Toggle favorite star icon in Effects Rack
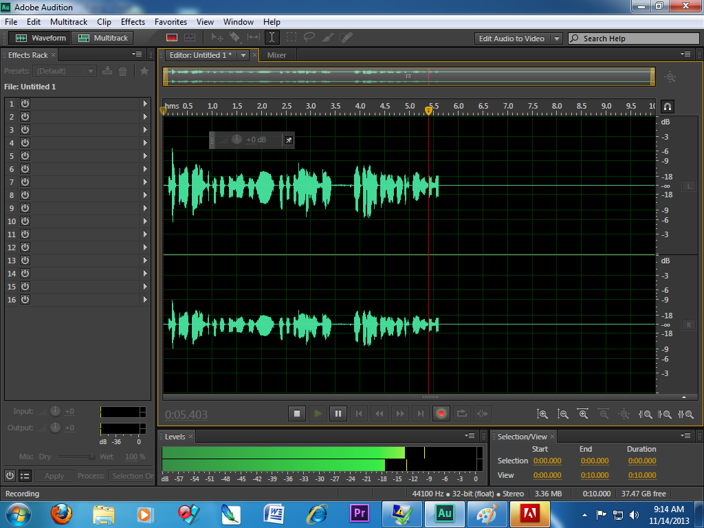This screenshot has width=704, height=528. pos(144,71)
